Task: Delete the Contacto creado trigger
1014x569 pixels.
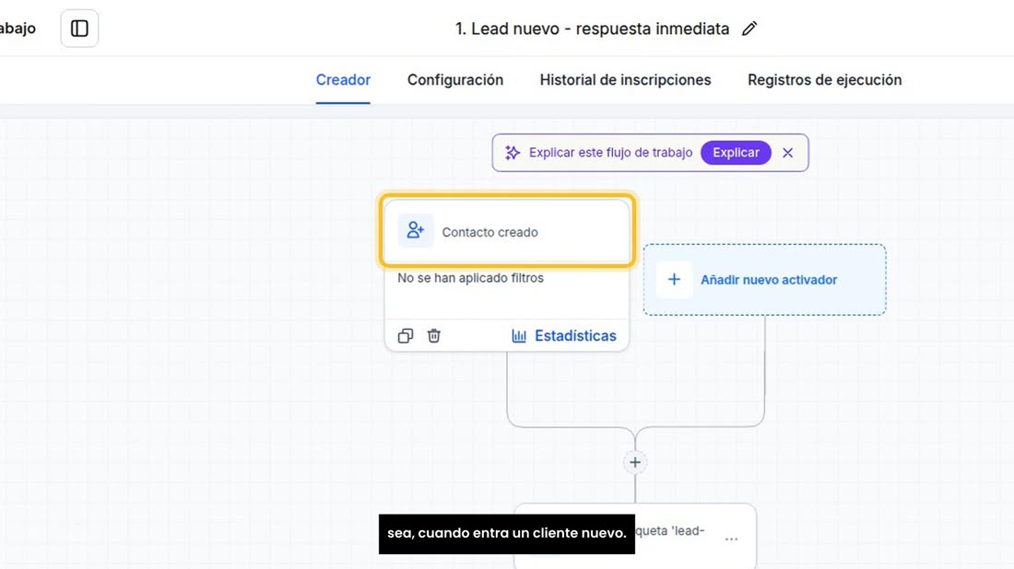Action: click(434, 336)
